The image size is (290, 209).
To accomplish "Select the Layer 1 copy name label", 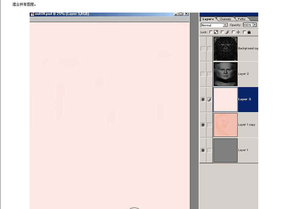I will (x=247, y=125).
